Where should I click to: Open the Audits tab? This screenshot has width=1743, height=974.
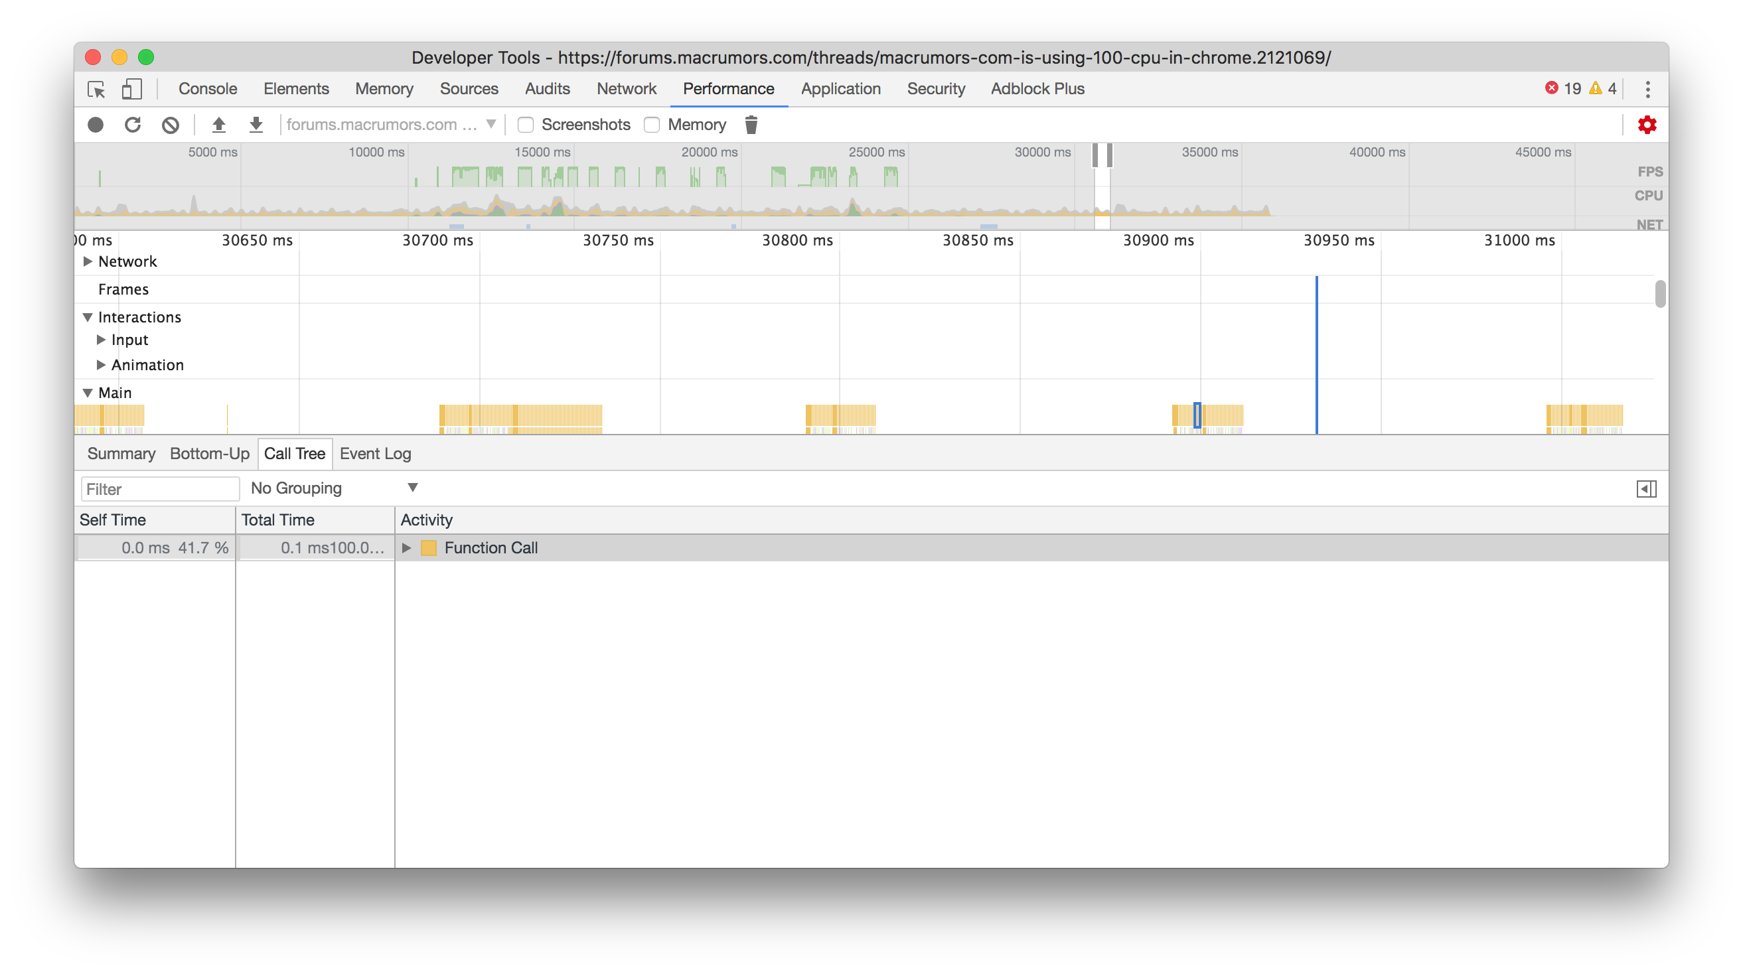547,89
